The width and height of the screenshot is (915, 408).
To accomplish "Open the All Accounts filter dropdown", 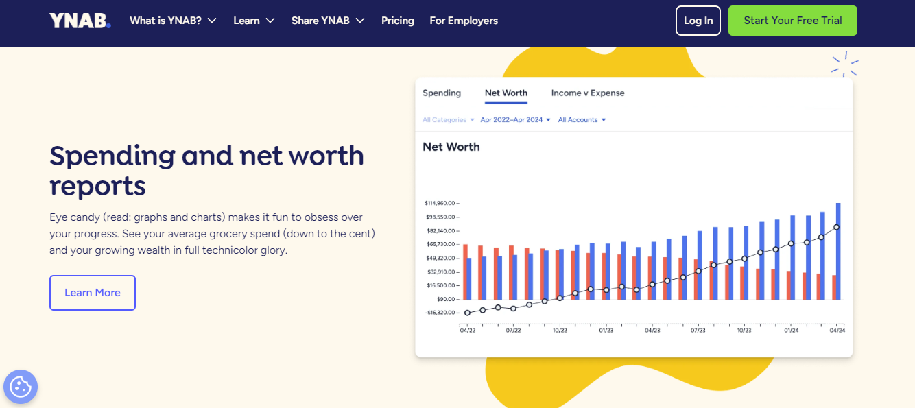I will (x=582, y=120).
